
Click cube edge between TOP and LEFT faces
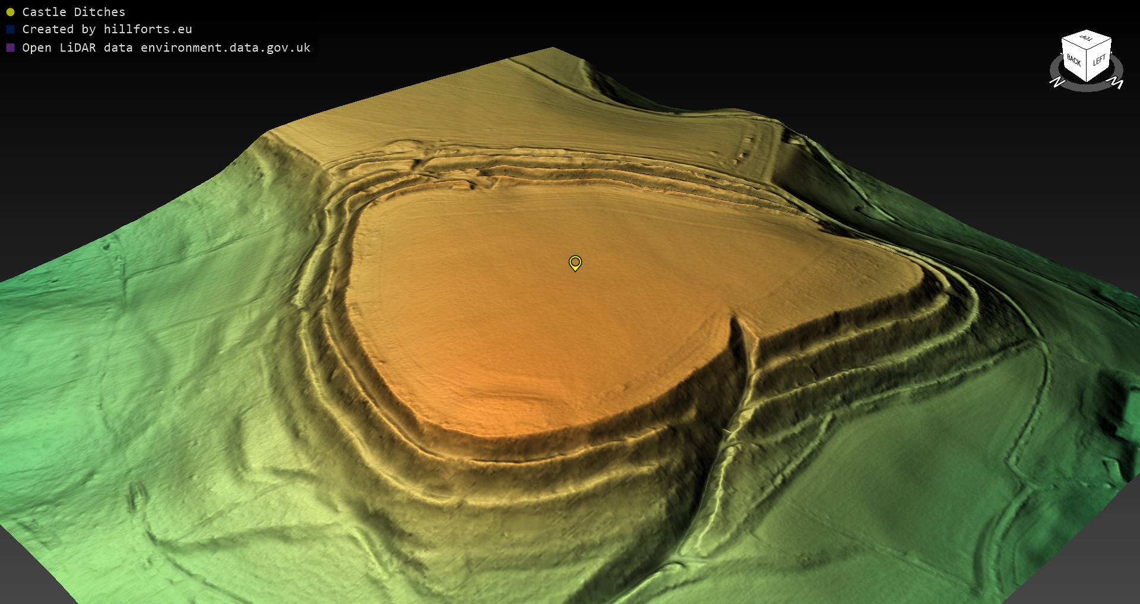(1100, 43)
